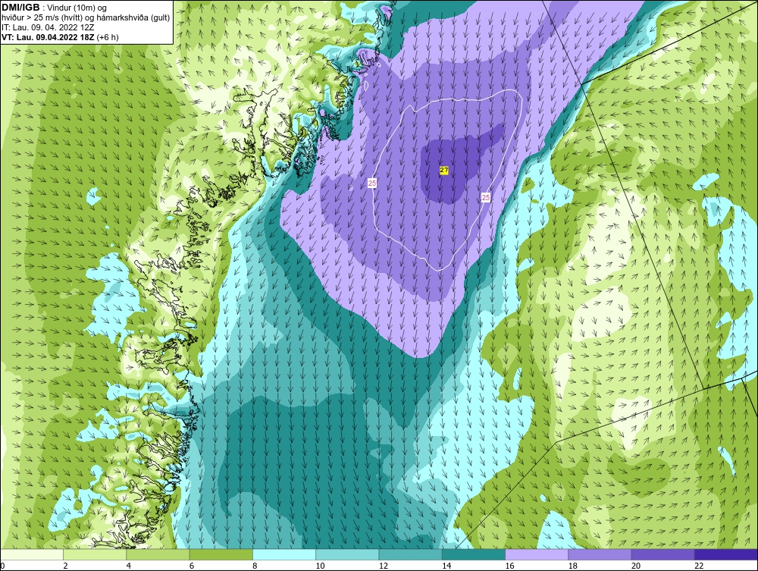Click the scale label 12
Screen dimensions: 758x571
tap(384, 566)
